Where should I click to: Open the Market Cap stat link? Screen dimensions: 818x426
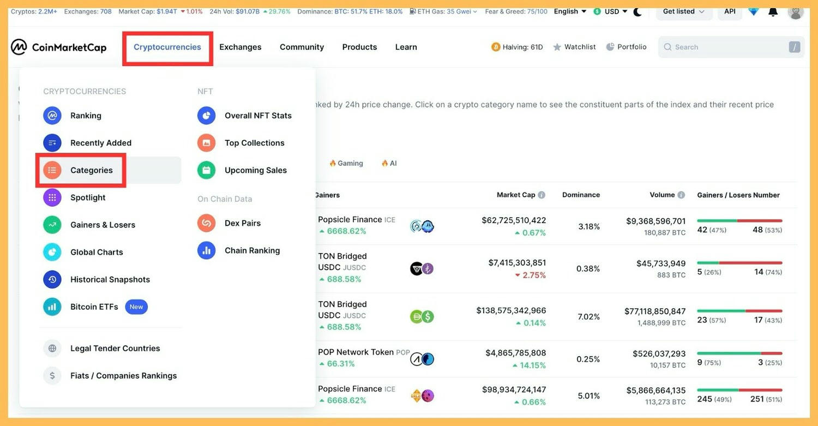[160, 11]
